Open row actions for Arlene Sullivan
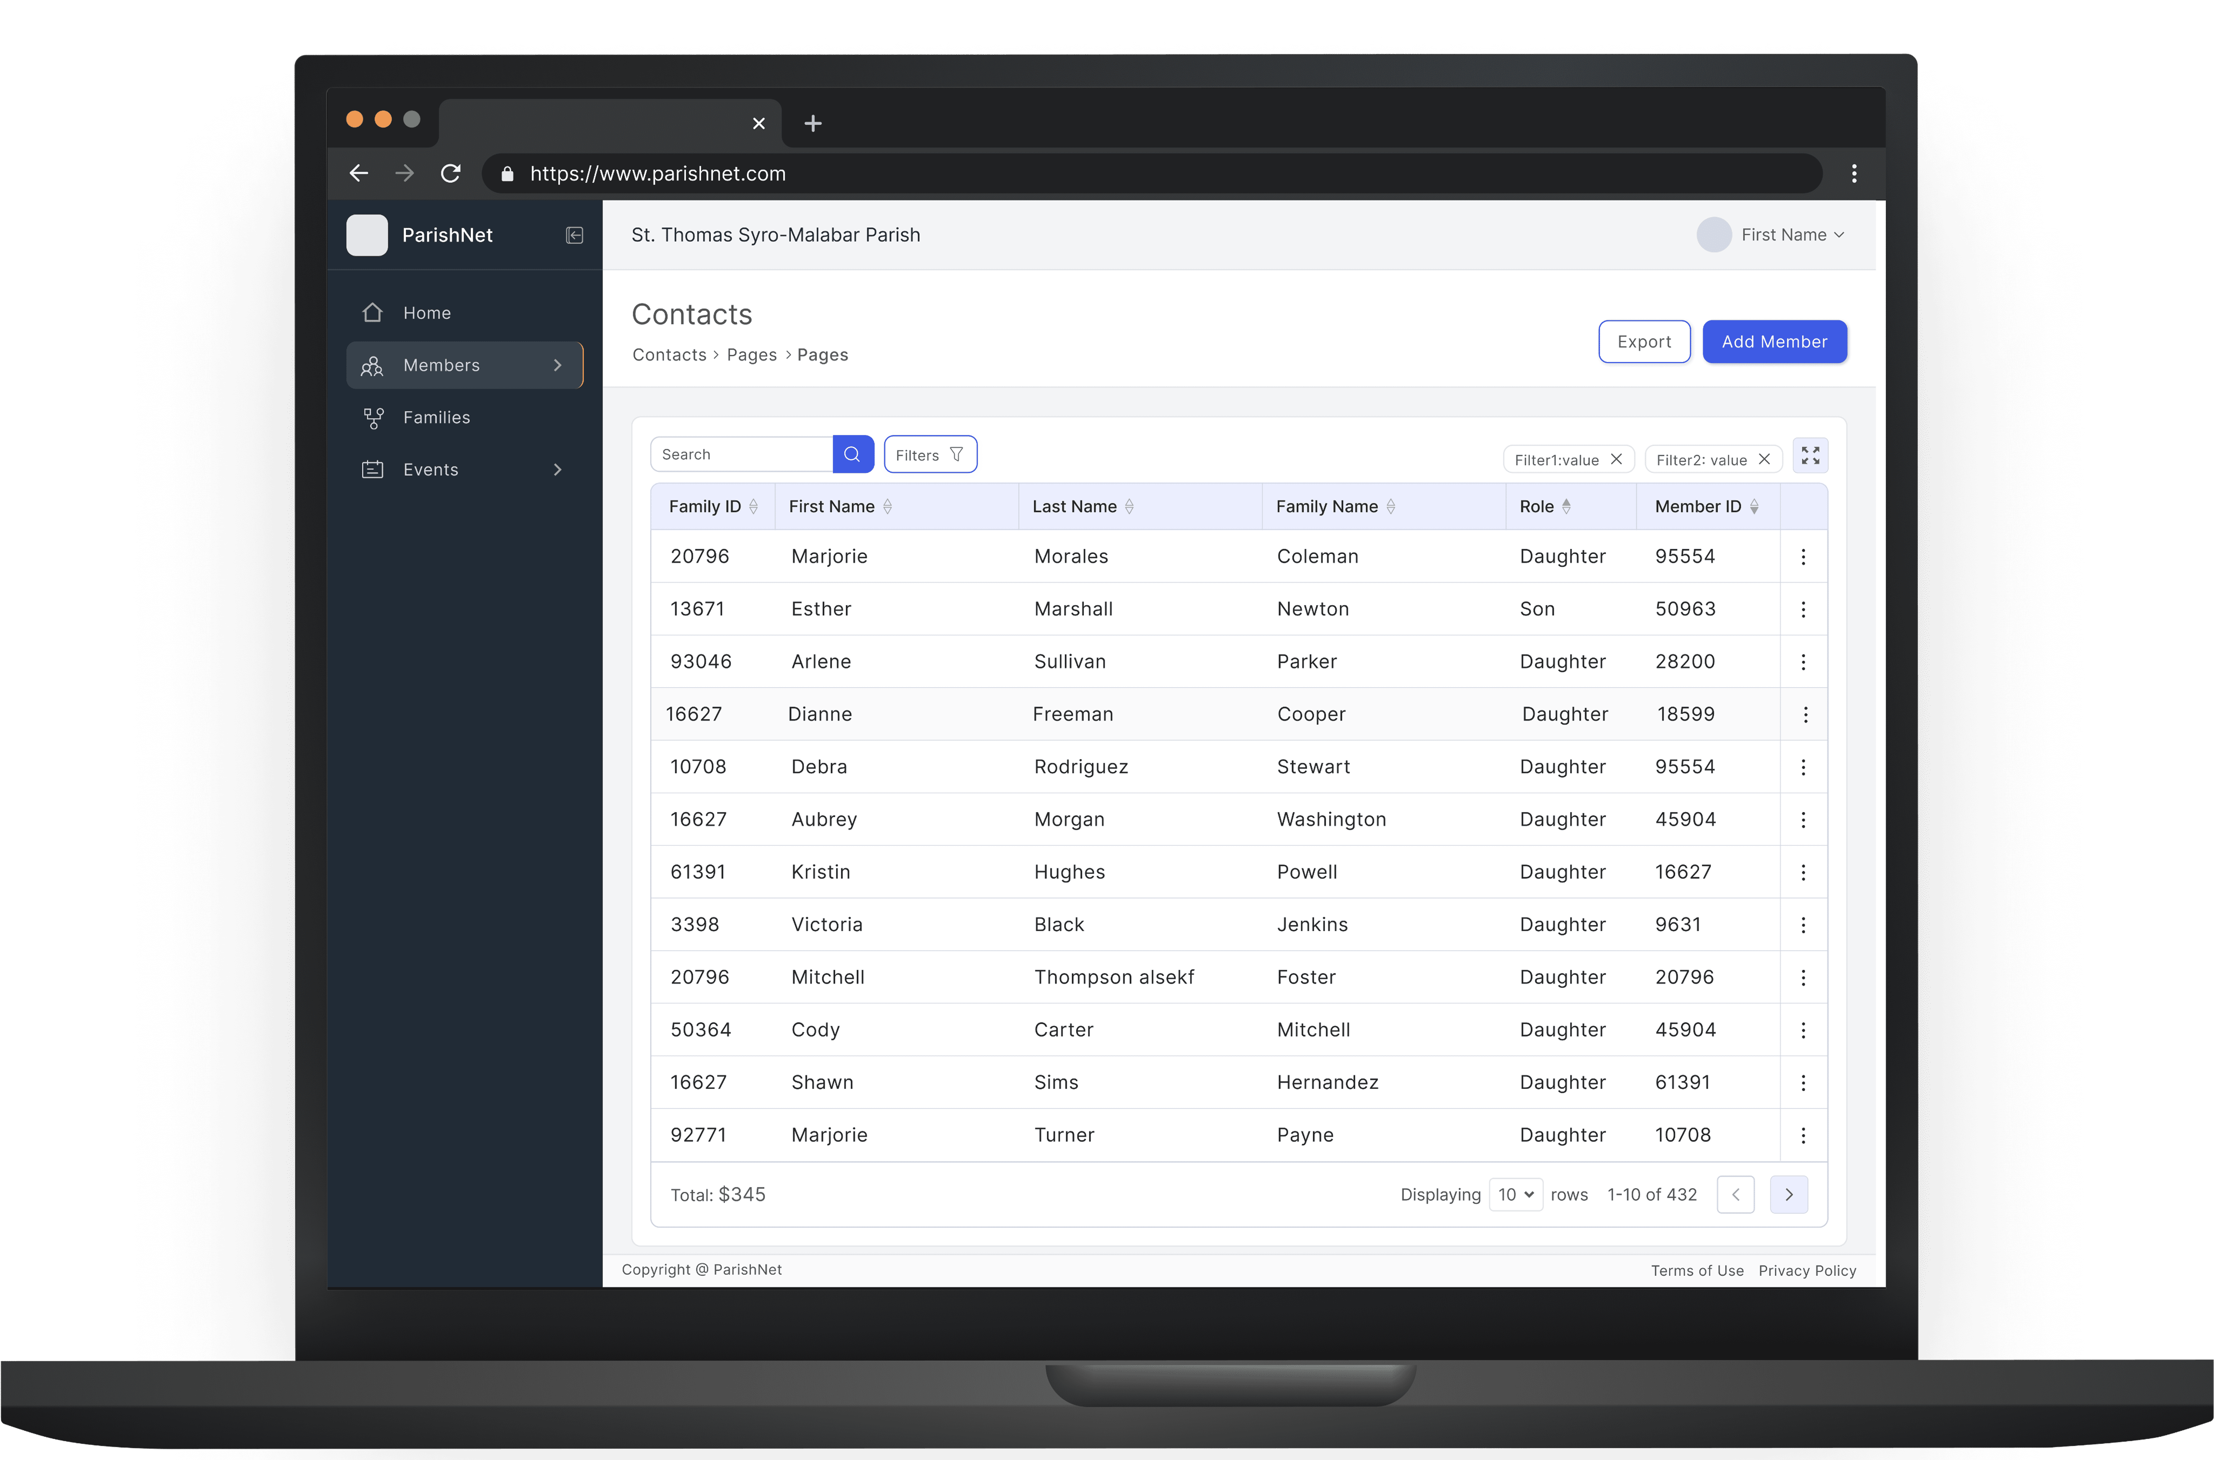The width and height of the screenshot is (2214, 1460). (x=1803, y=662)
